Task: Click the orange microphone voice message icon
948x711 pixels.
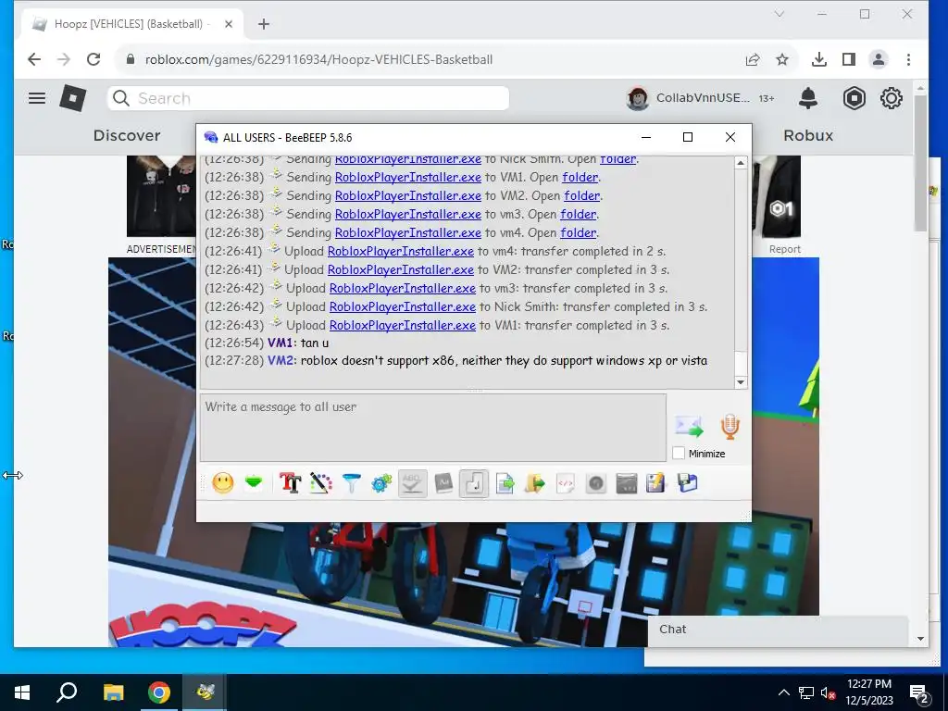Action: coord(730,426)
